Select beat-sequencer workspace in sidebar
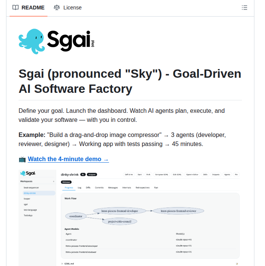Screen dimensions: 265x266 tap(31, 188)
